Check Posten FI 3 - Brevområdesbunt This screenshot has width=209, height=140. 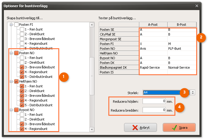(22, 39)
